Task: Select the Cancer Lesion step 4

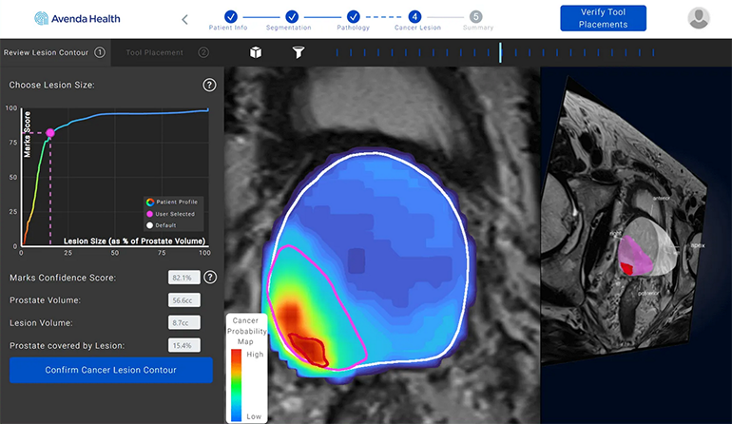Action: [414, 16]
